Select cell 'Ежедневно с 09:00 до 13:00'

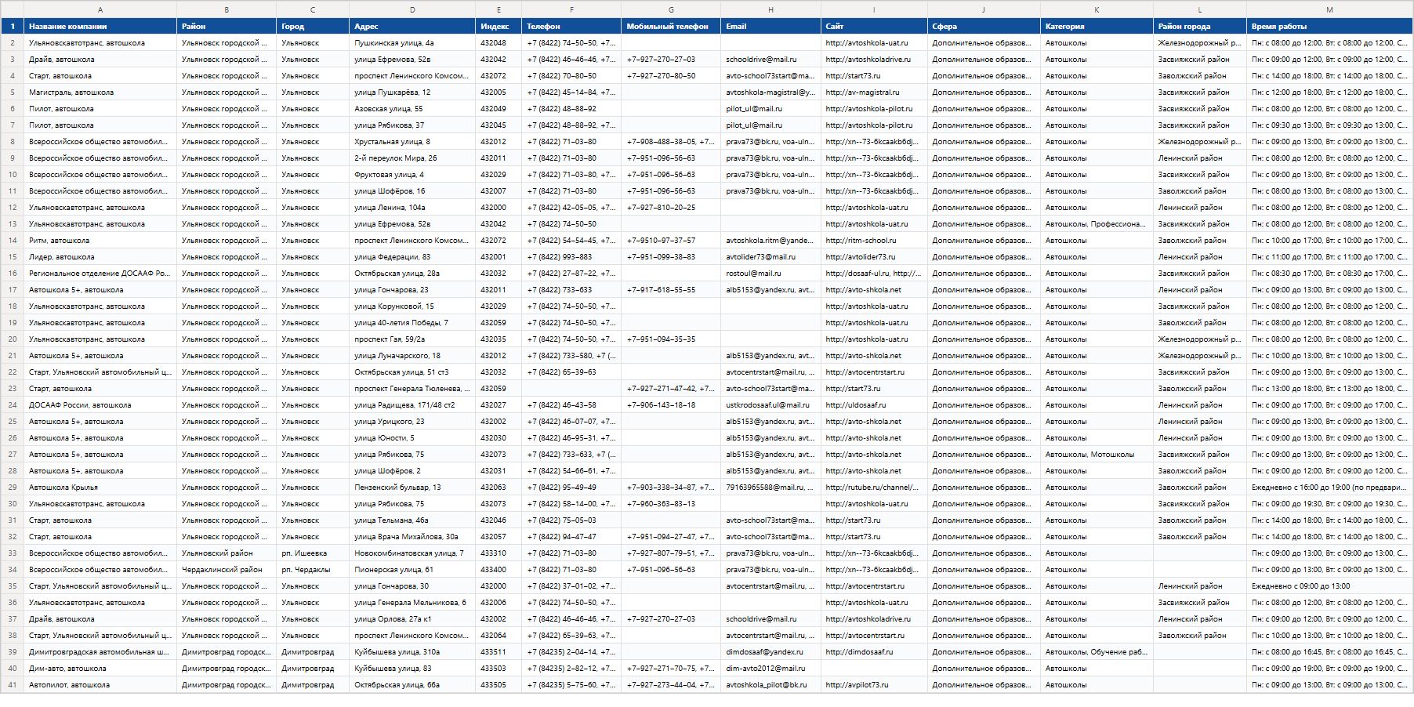tap(1329, 586)
